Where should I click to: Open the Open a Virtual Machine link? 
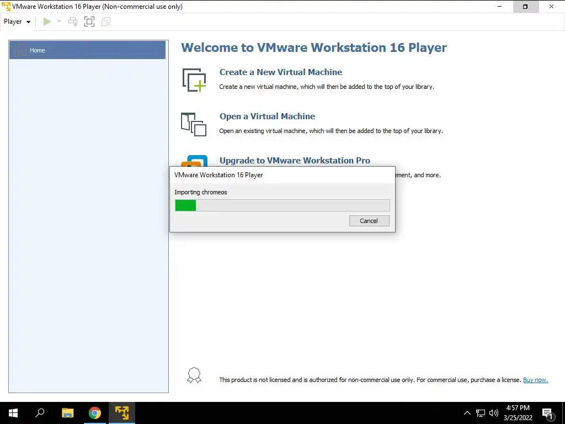[268, 116]
